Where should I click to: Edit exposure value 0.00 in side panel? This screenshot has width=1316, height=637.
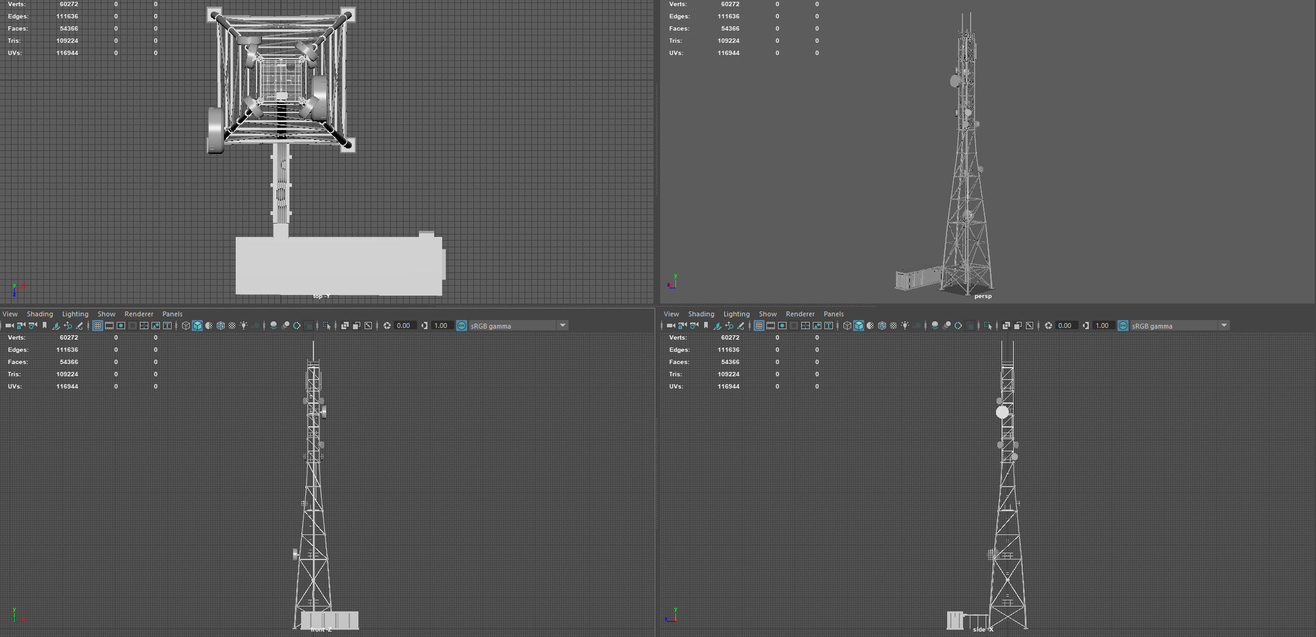(x=1067, y=326)
